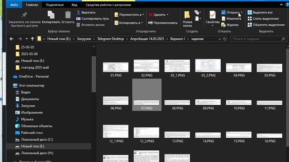The image size is (289, 162).
Task: Select Этот компьютер in tree
Action: point(31,85)
